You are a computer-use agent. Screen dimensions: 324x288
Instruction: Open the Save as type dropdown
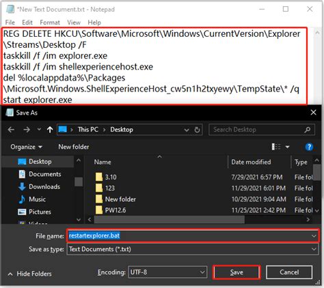point(193,249)
